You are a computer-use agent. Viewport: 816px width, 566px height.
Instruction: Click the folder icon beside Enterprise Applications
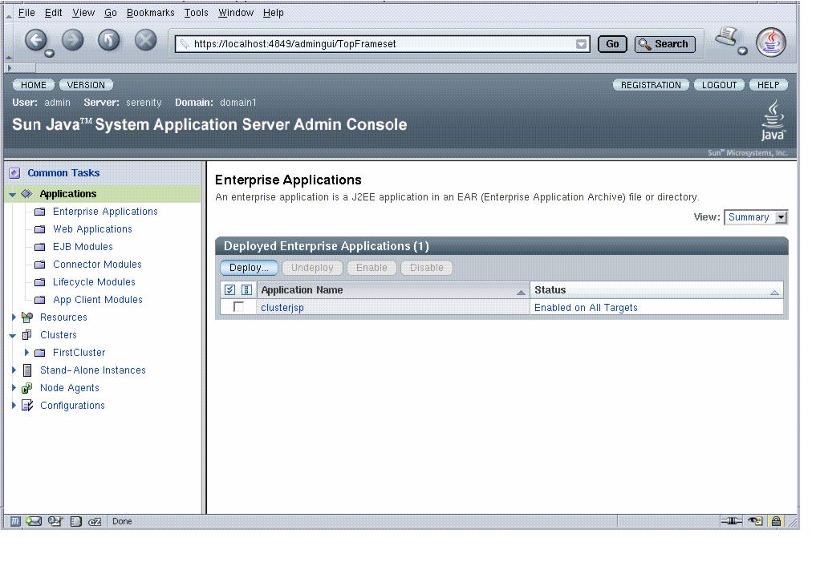tap(39, 212)
